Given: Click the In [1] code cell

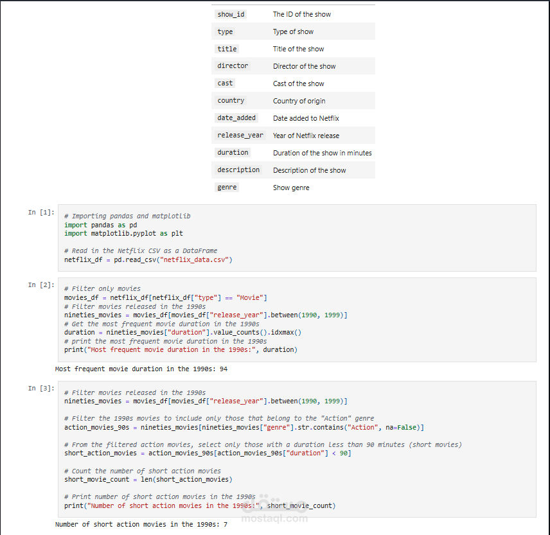Looking at the screenshot, I should (x=297, y=238).
